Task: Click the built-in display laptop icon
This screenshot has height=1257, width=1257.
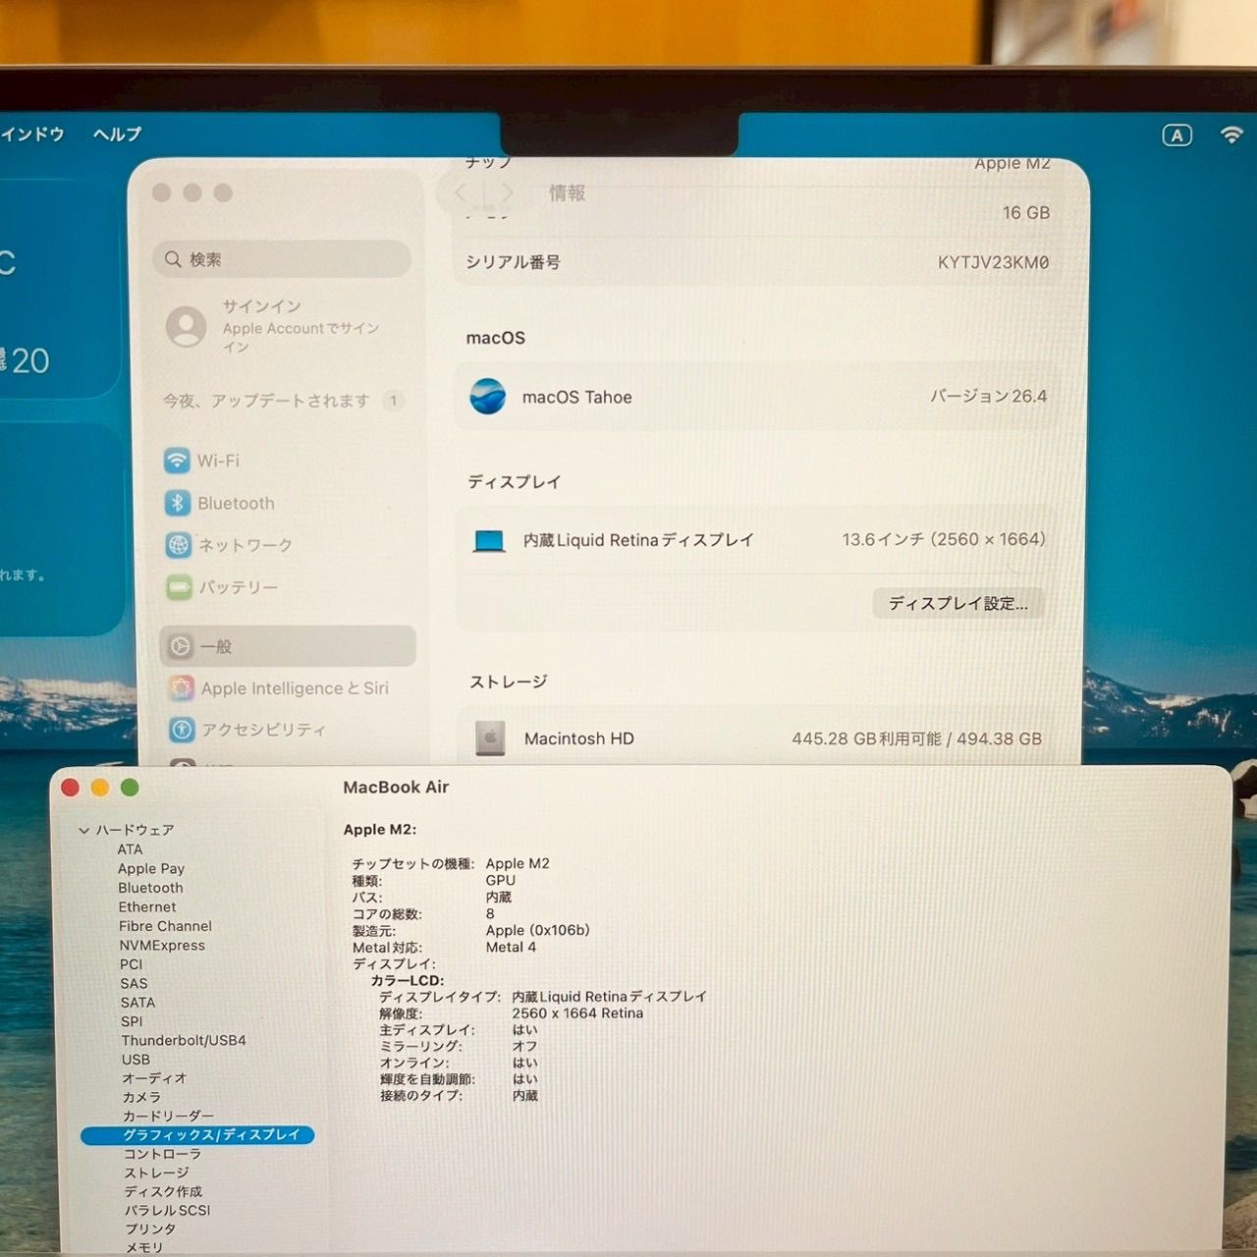Action: point(489,540)
